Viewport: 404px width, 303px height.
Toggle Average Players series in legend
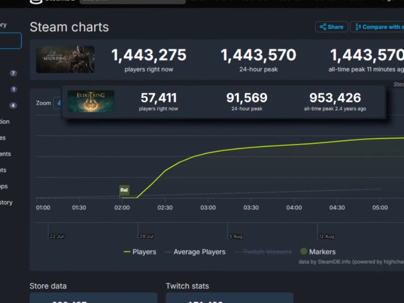[x=195, y=251]
